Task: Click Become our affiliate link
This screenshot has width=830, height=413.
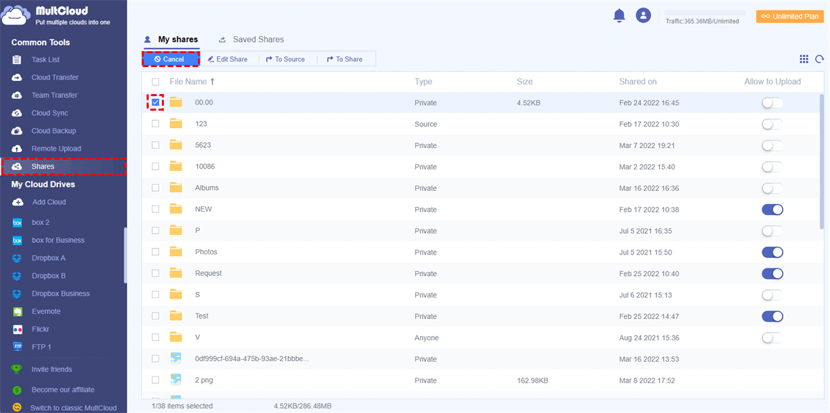Action: (63, 389)
